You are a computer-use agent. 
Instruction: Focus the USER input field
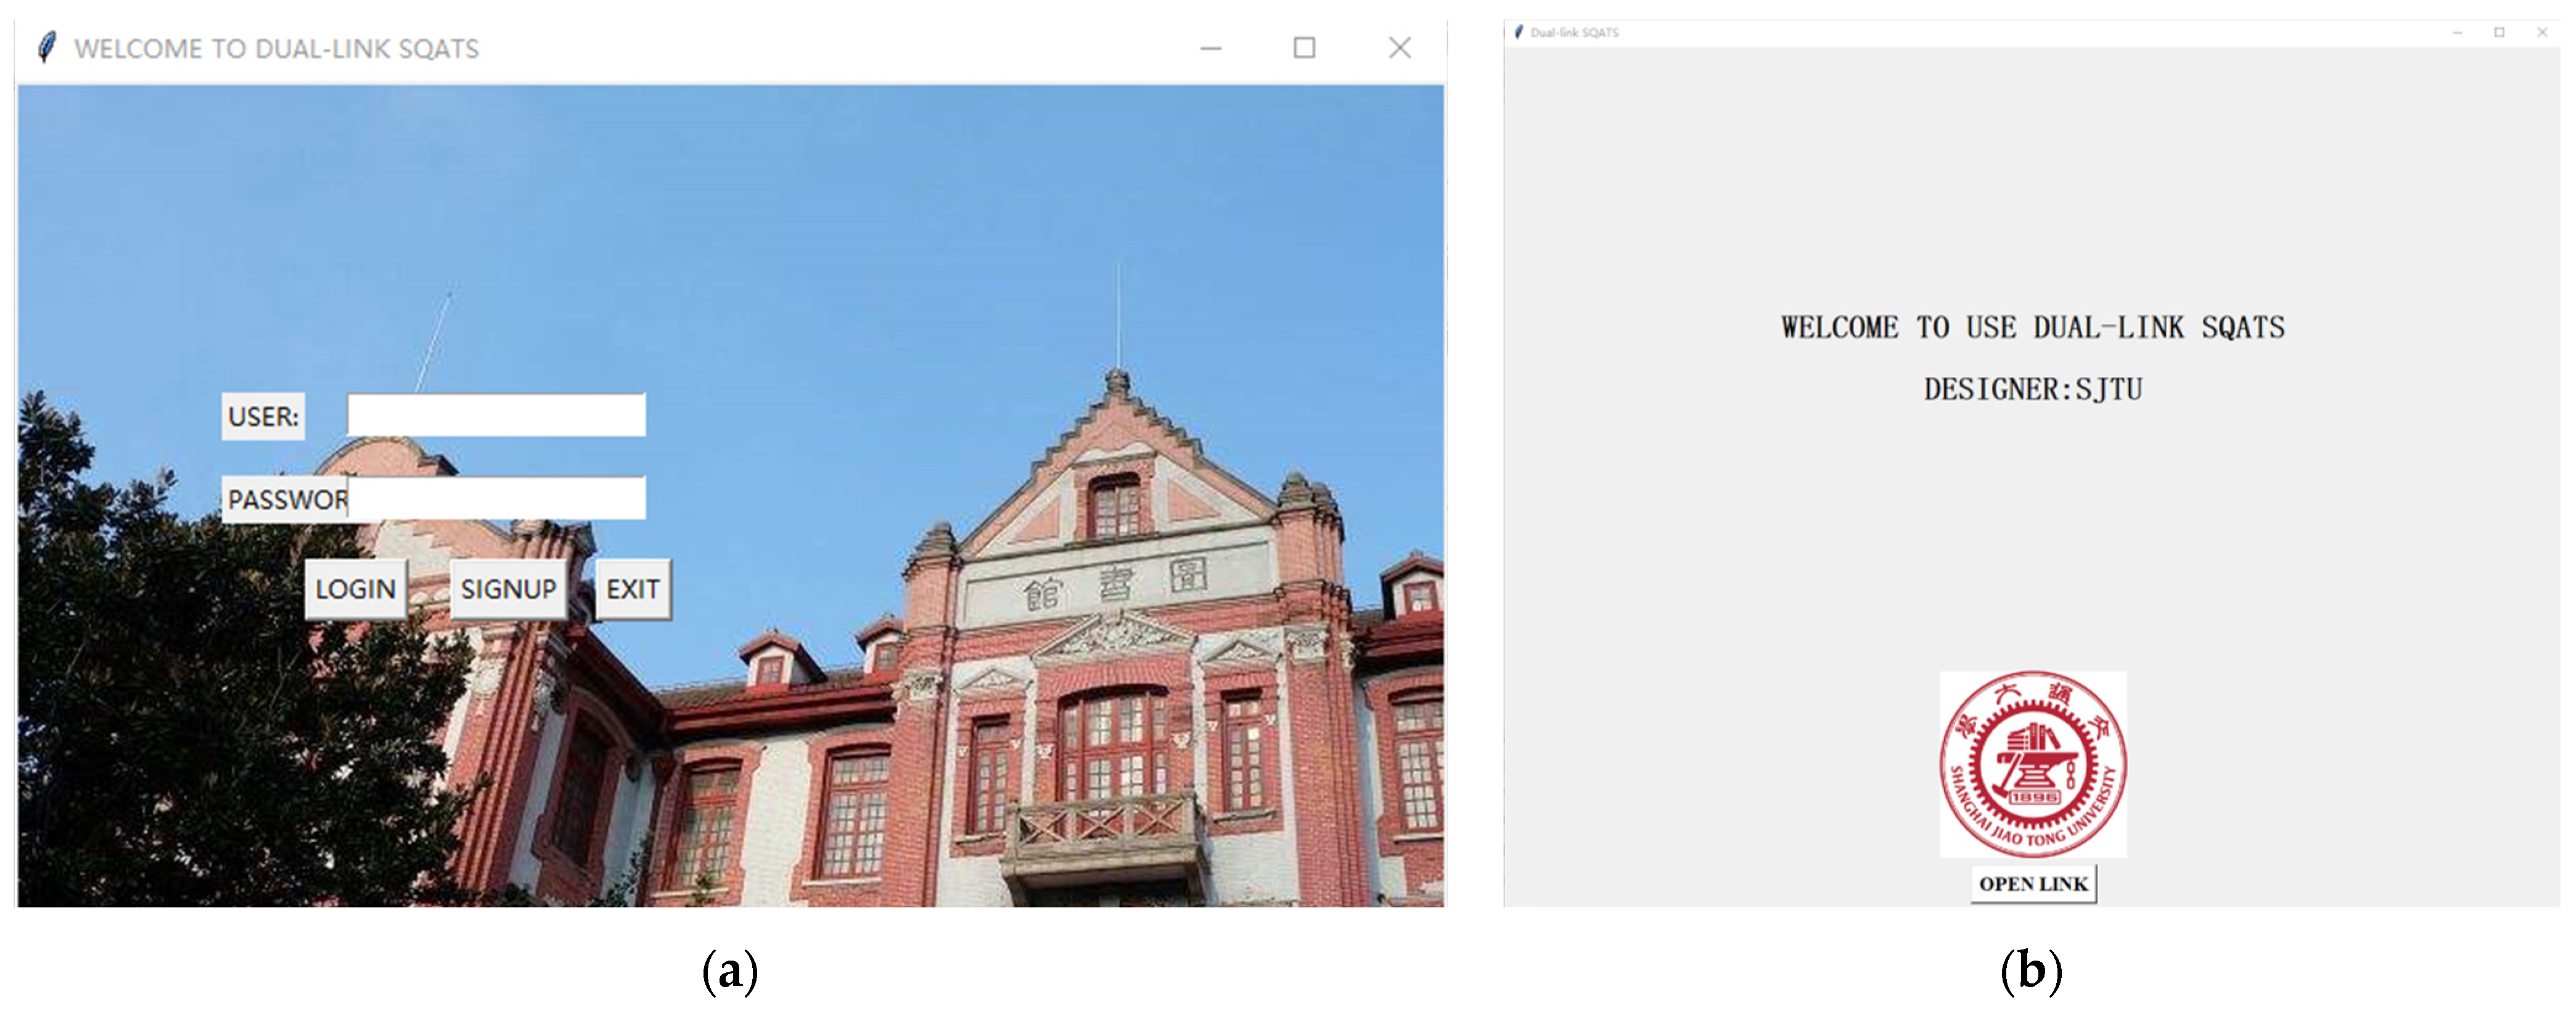[496, 415]
